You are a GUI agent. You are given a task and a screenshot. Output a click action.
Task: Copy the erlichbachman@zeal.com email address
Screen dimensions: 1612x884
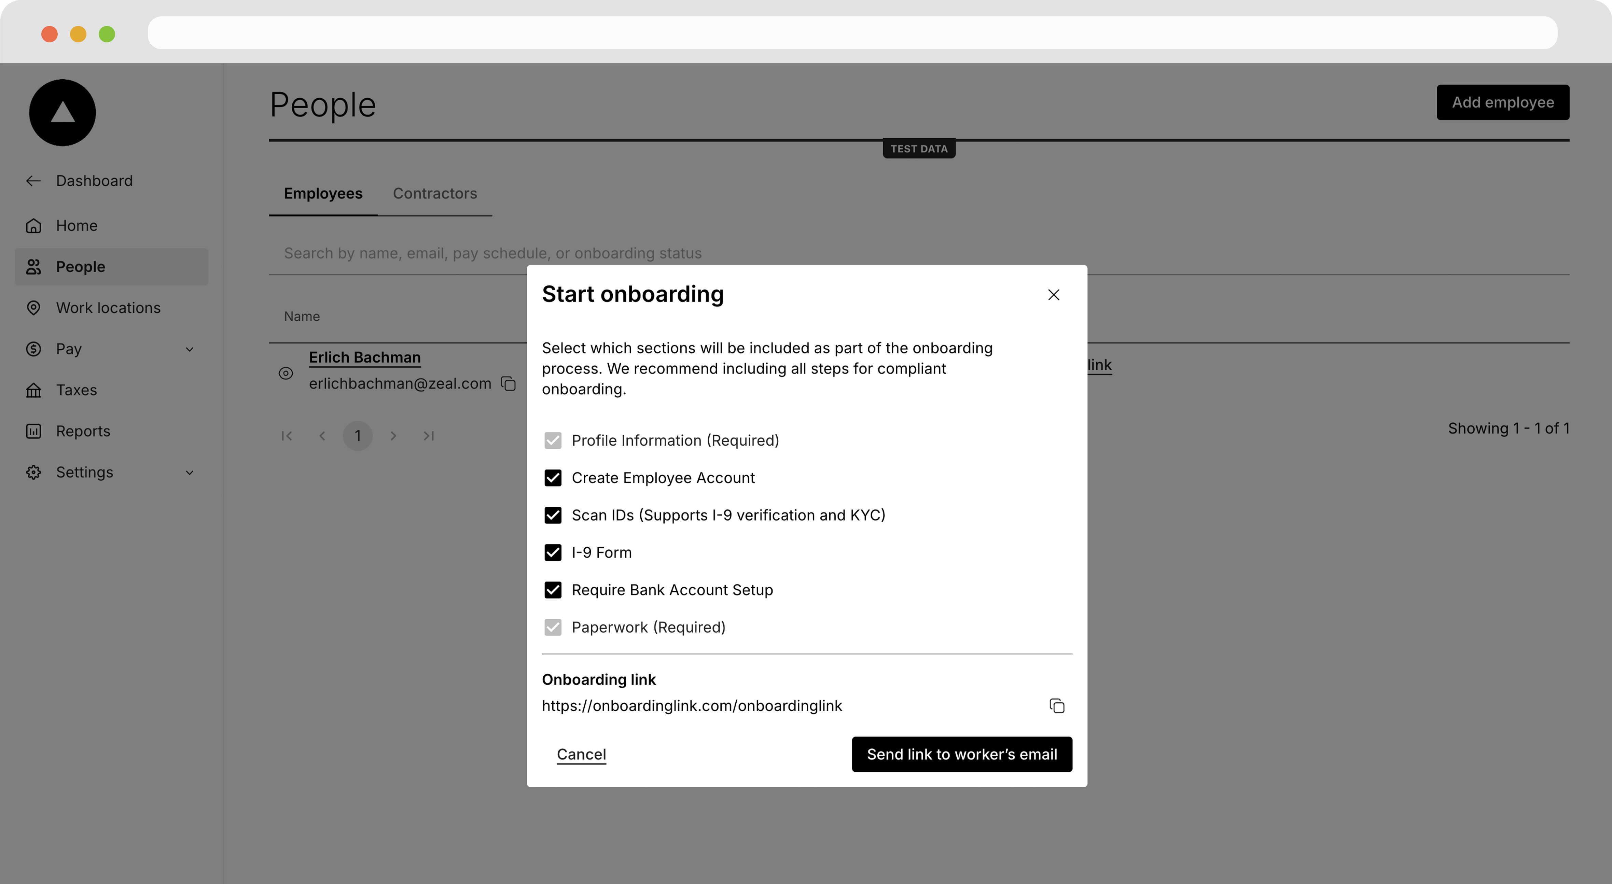coord(509,383)
